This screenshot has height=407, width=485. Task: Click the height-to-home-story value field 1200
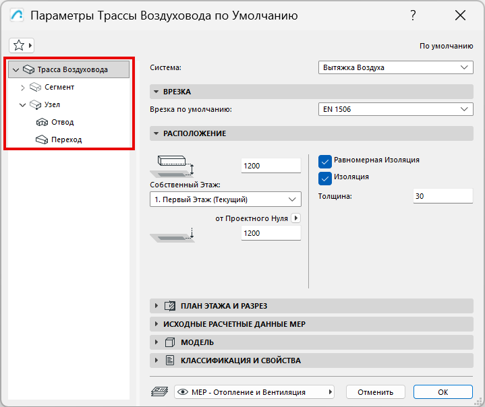click(x=270, y=166)
